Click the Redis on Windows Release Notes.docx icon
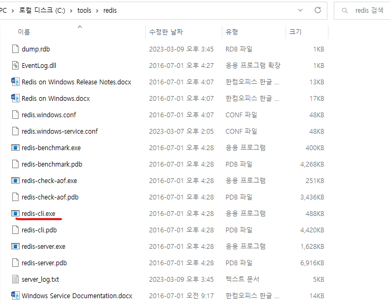This screenshot has height=304, width=390. (15, 82)
